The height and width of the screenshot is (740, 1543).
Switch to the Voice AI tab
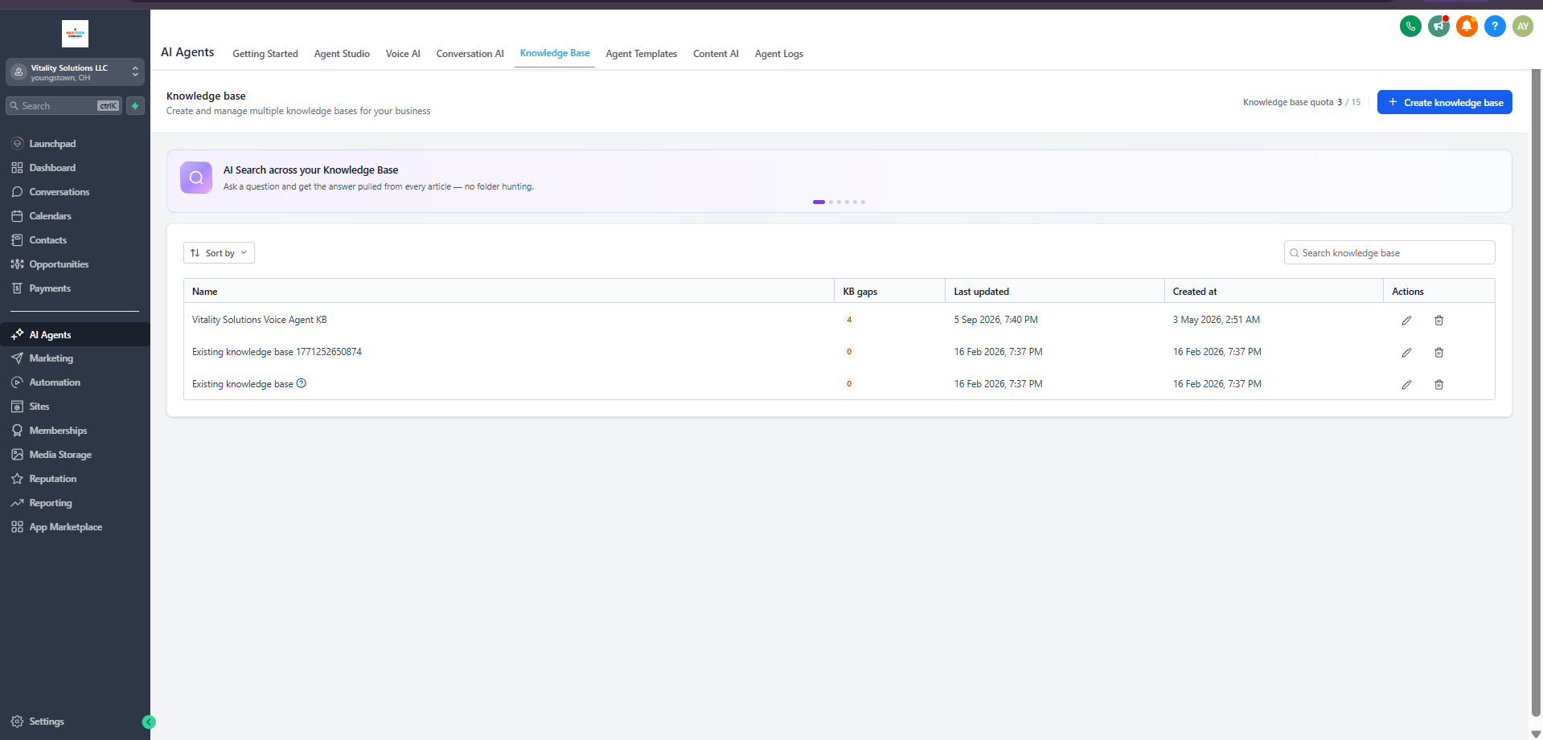click(x=403, y=54)
